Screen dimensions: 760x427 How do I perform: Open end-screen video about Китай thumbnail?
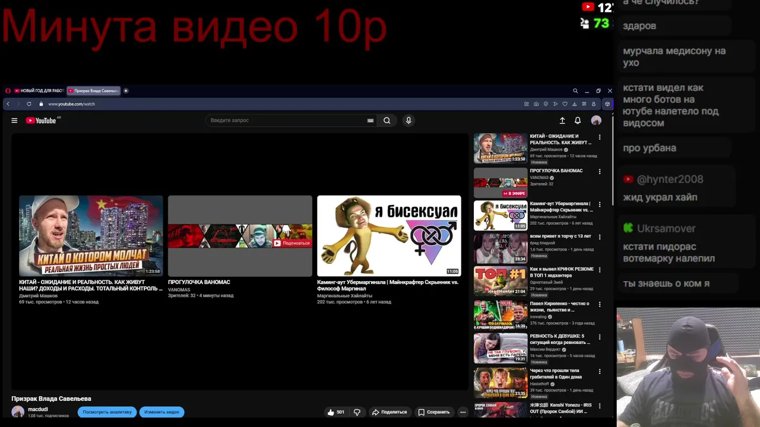click(91, 236)
